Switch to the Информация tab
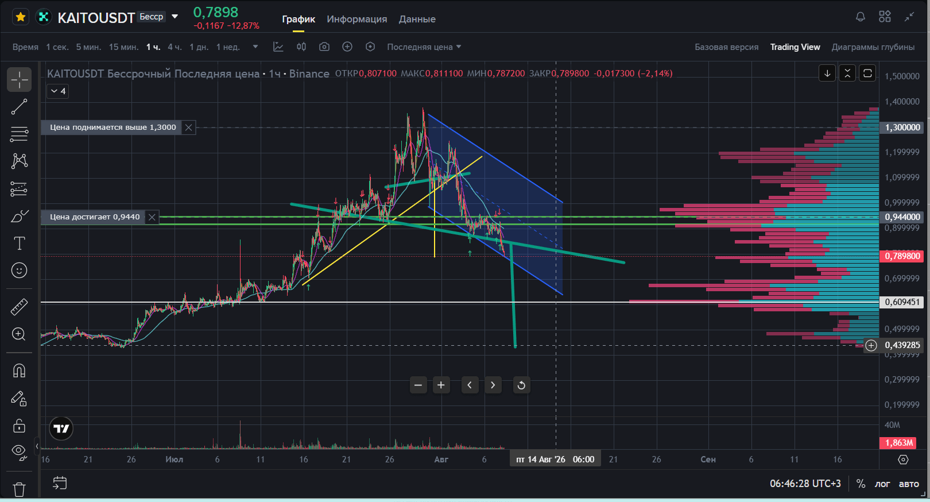The width and height of the screenshot is (930, 502). pos(357,19)
